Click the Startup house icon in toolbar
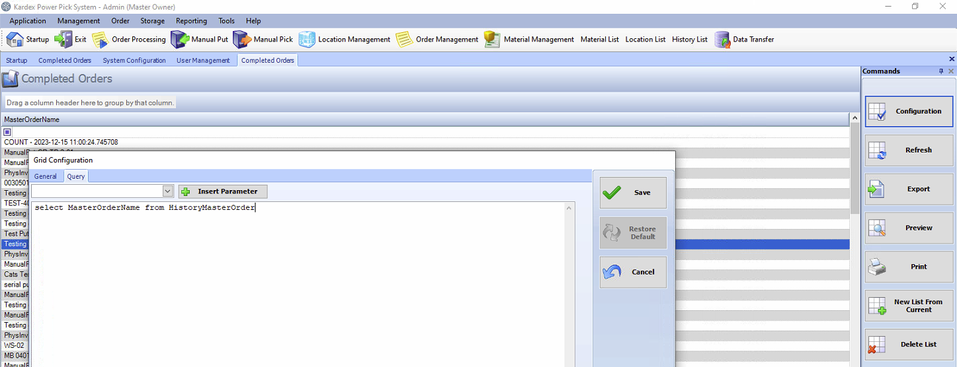Screen dimensions: 957x367 [15, 40]
